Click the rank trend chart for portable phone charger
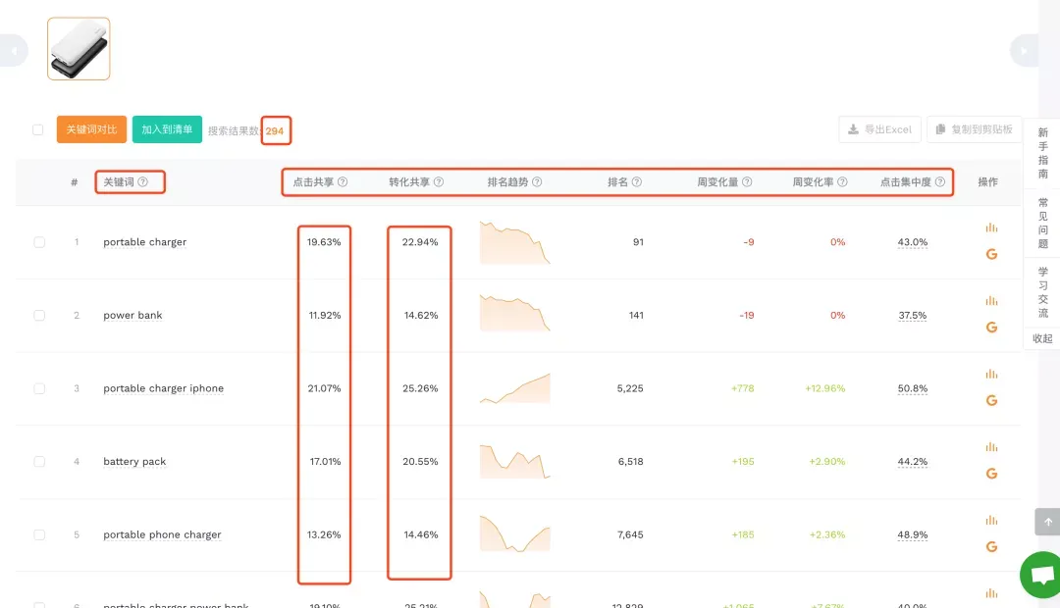This screenshot has height=608, width=1060. [515, 533]
